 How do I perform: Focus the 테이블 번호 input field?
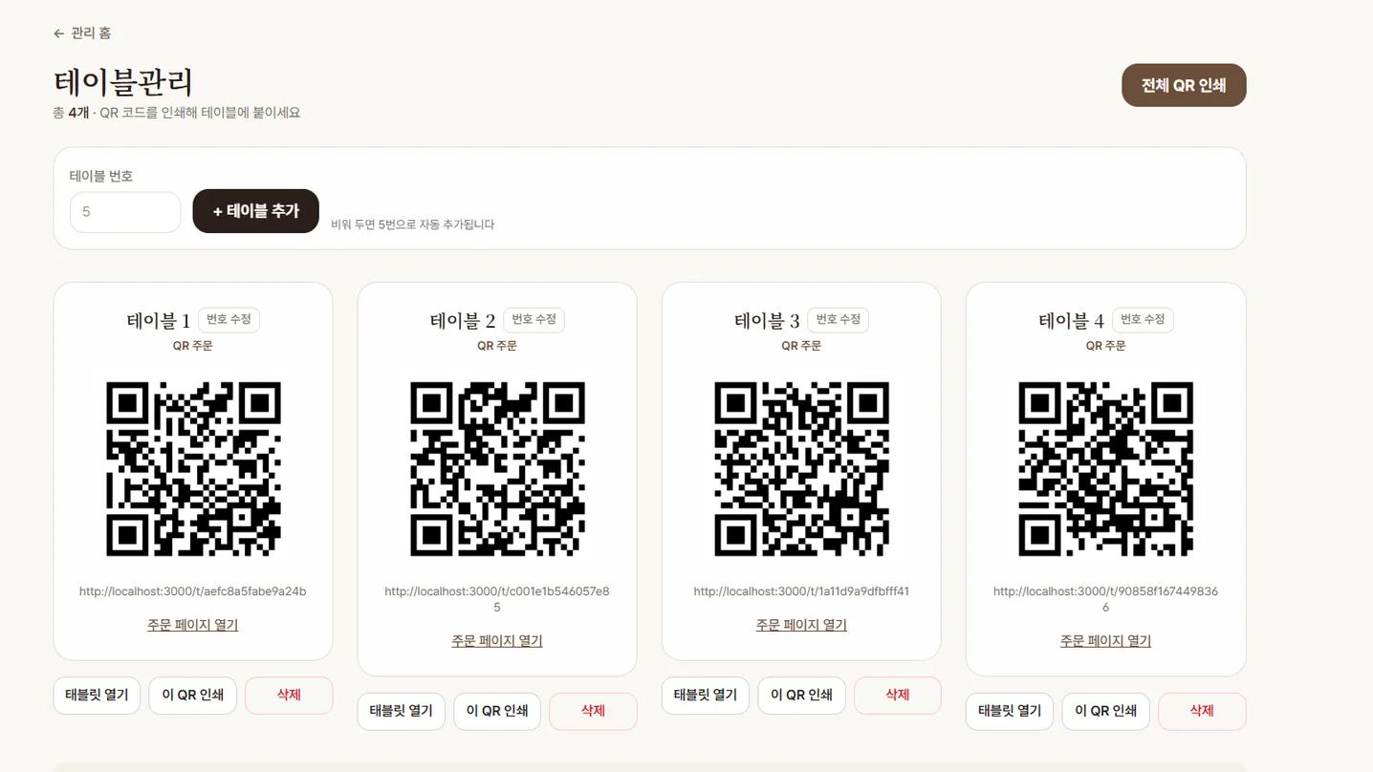125,212
